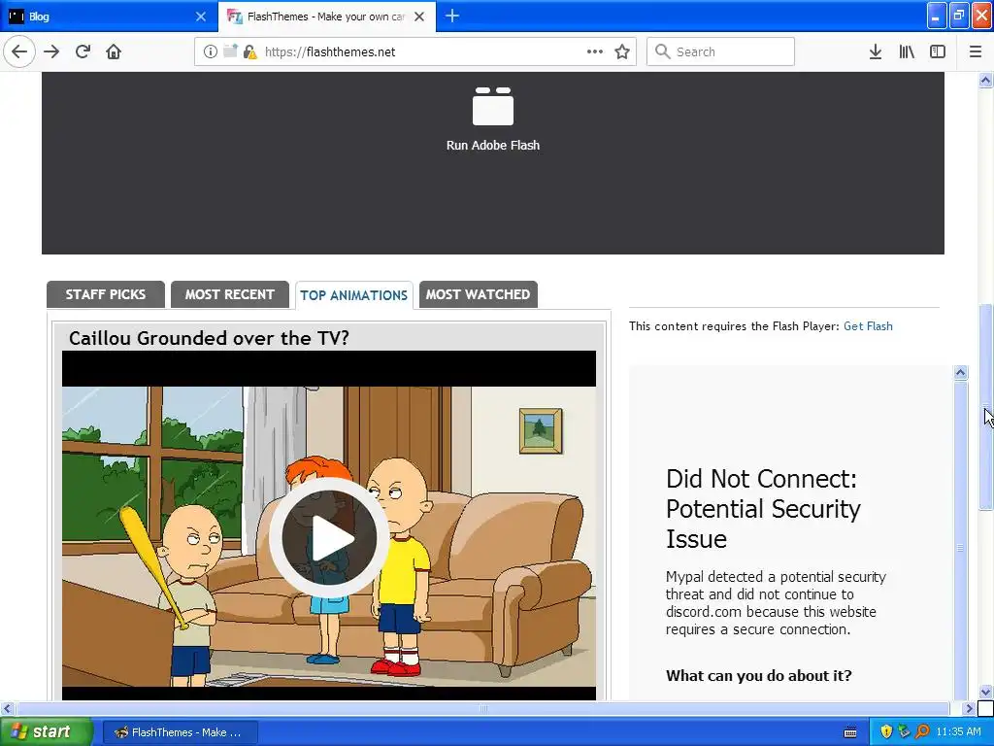Open the Most Recent tab
This screenshot has width=994, height=746.
coord(229,294)
